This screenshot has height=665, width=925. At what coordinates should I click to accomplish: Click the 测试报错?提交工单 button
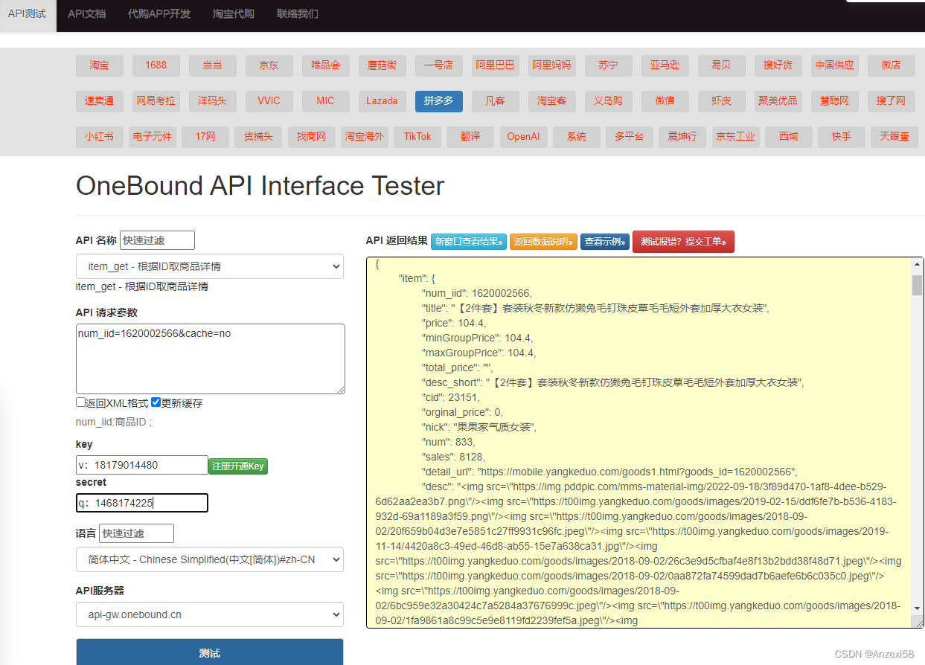pyautogui.click(x=683, y=241)
